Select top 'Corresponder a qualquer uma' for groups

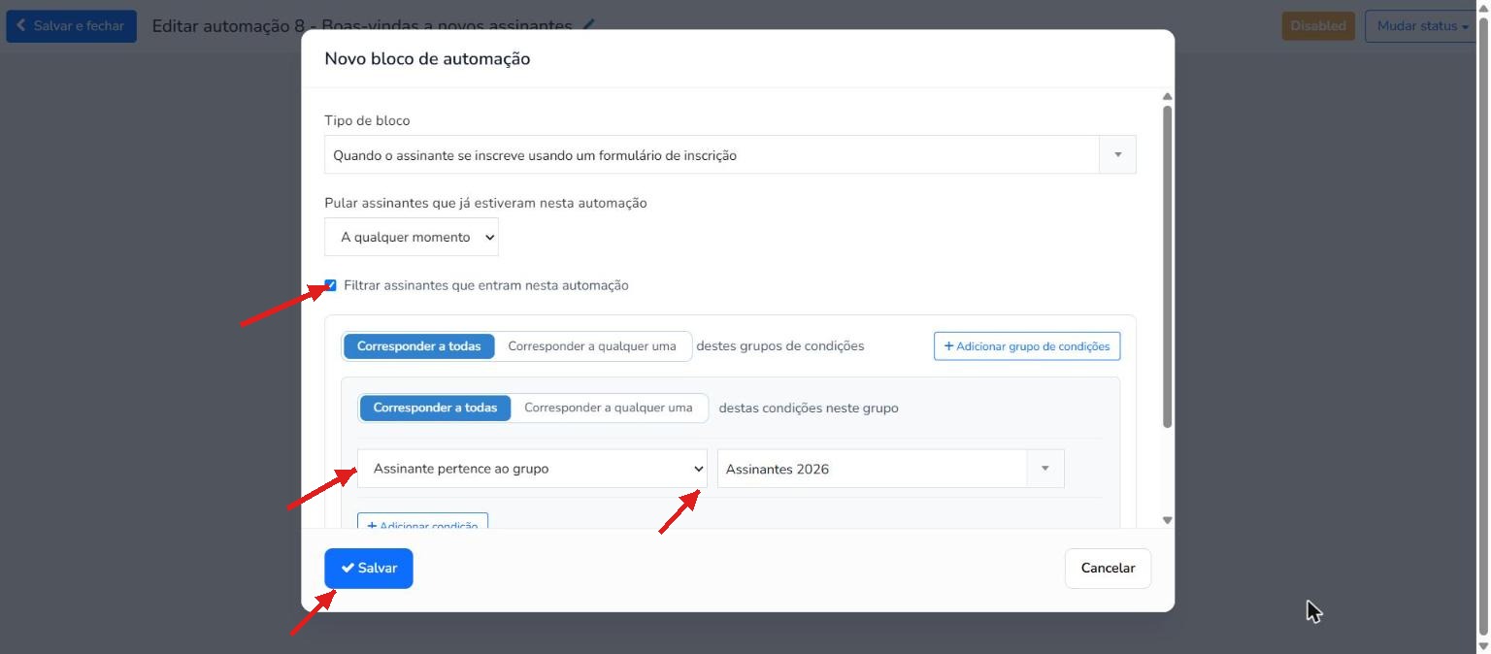click(592, 346)
